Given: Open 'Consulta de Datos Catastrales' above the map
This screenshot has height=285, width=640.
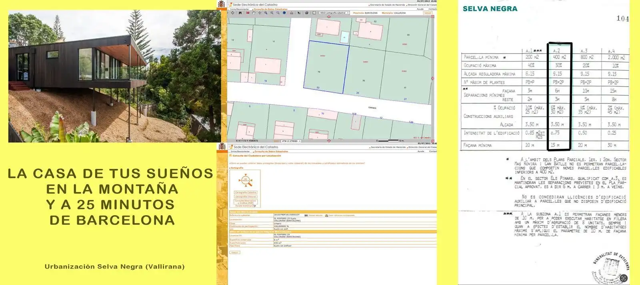Looking at the screenshot, I should coord(270,9).
